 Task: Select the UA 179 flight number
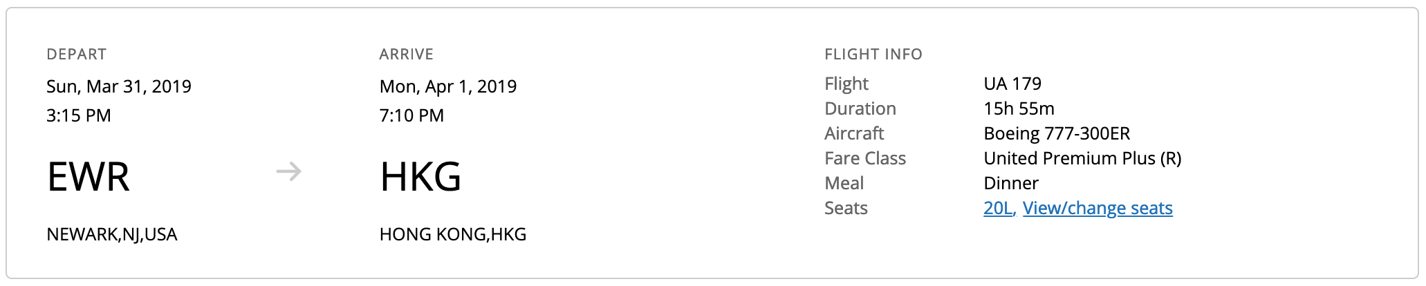coord(1012,84)
